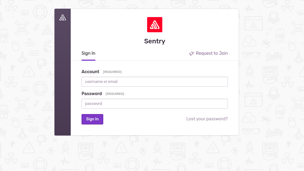This screenshot has height=171, width=304.
Task: Click the white Sentry logo in sidebar
Action: click(62, 17)
